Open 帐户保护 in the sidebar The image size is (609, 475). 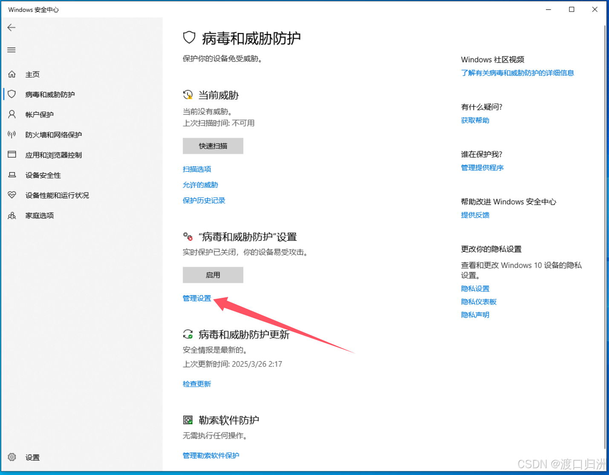tap(39, 115)
